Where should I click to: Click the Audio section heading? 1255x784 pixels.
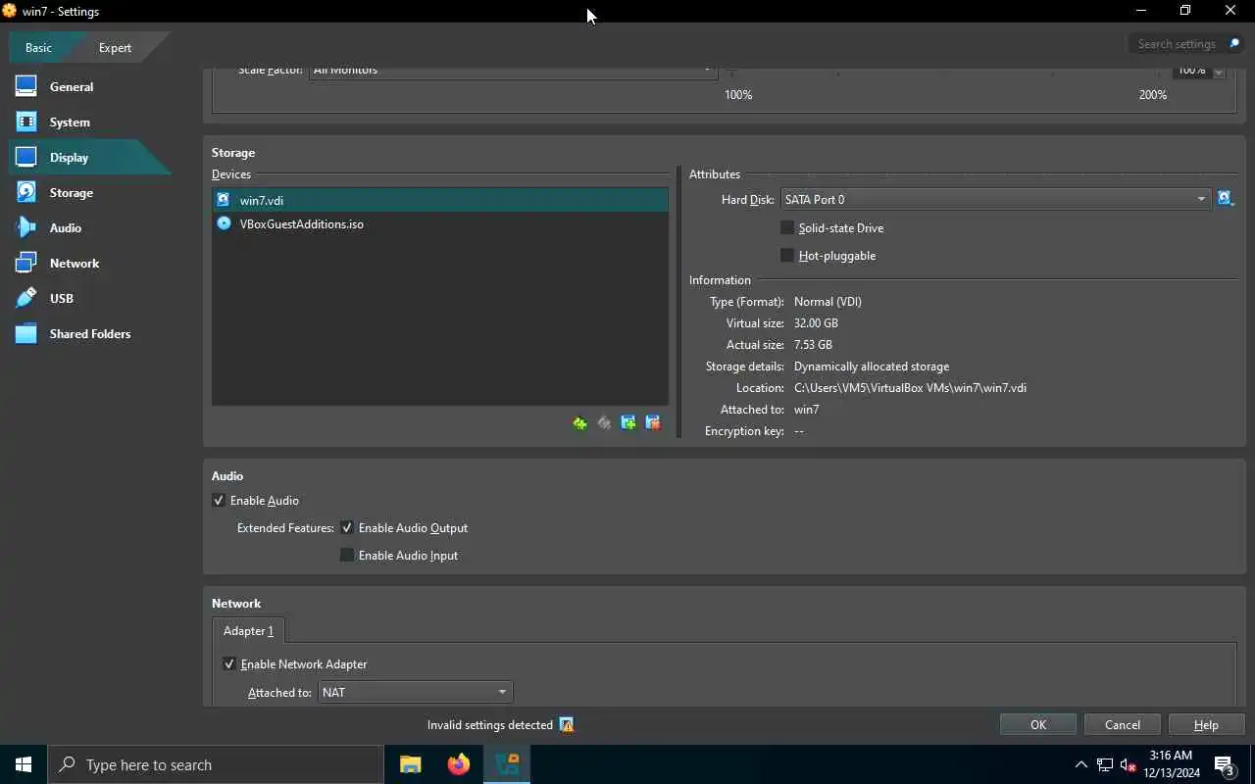click(227, 476)
